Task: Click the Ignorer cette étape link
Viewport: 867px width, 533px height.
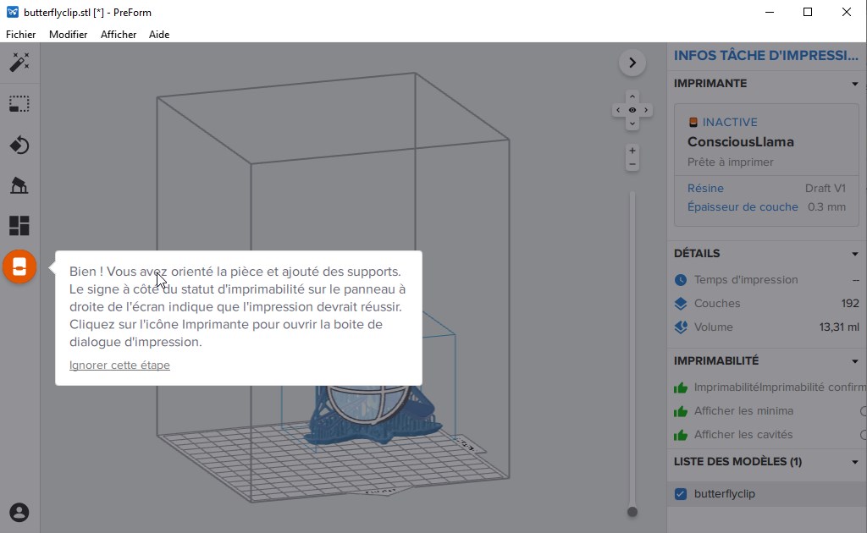Action: 119,365
